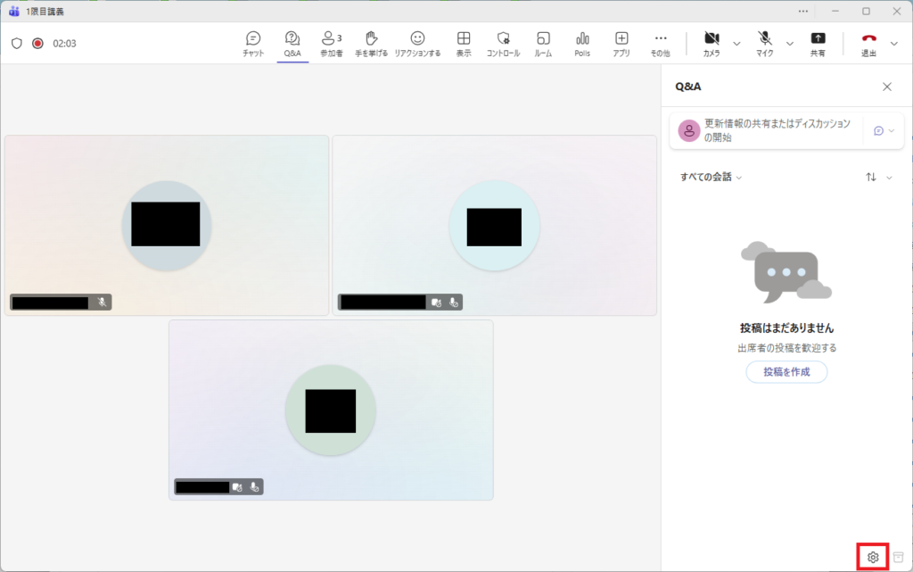Raise your hand with 手を挙げる
The height and width of the screenshot is (572, 913).
coord(372,43)
